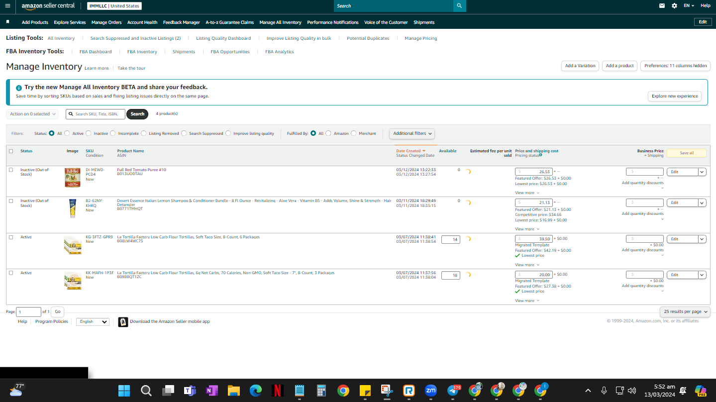
Task: Open the hamburger navigation menu
Action: coord(7,6)
